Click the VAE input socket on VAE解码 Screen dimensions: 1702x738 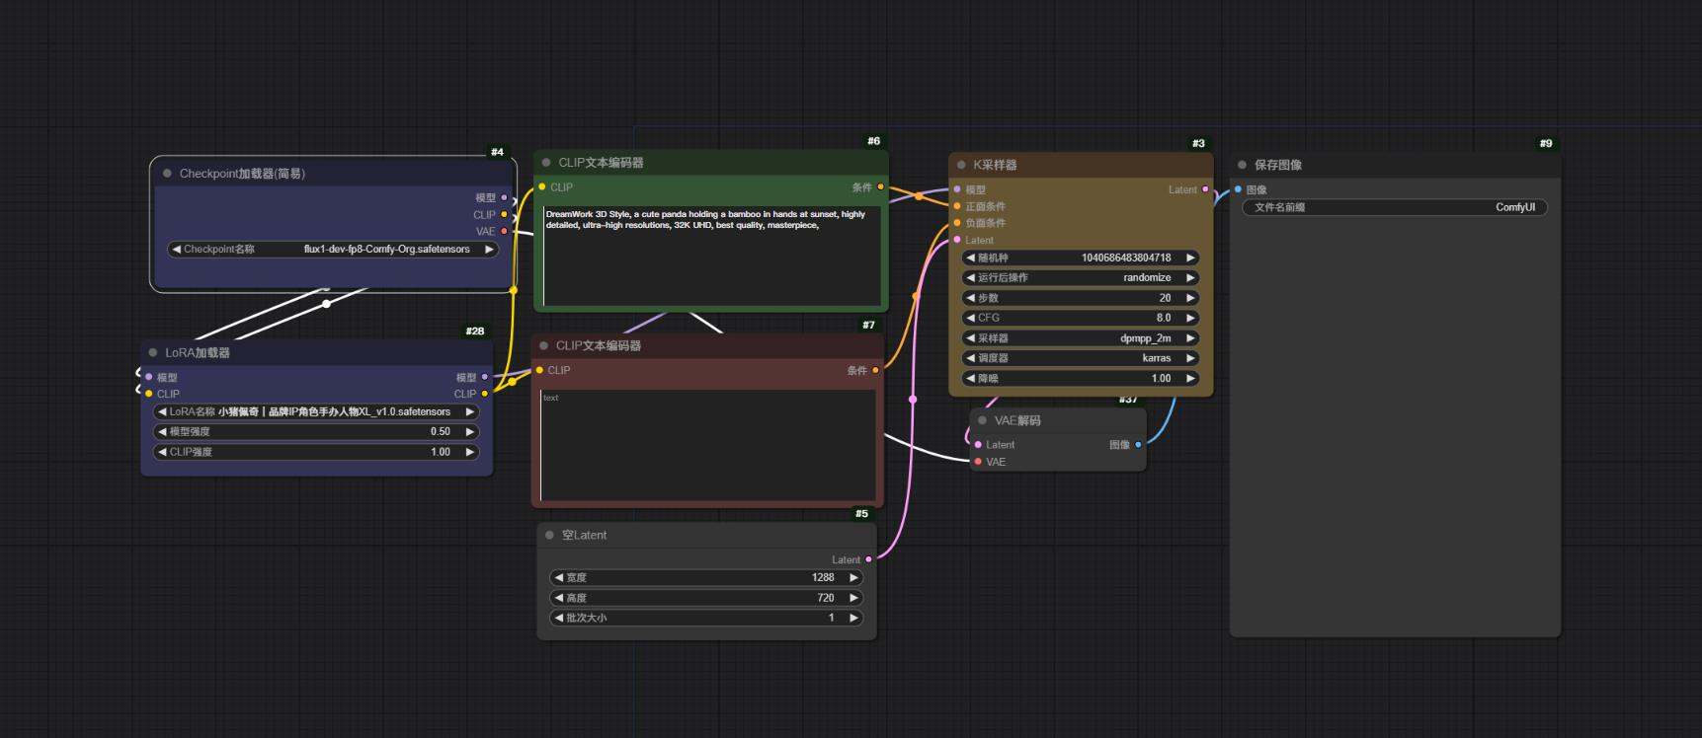[x=978, y=462]
